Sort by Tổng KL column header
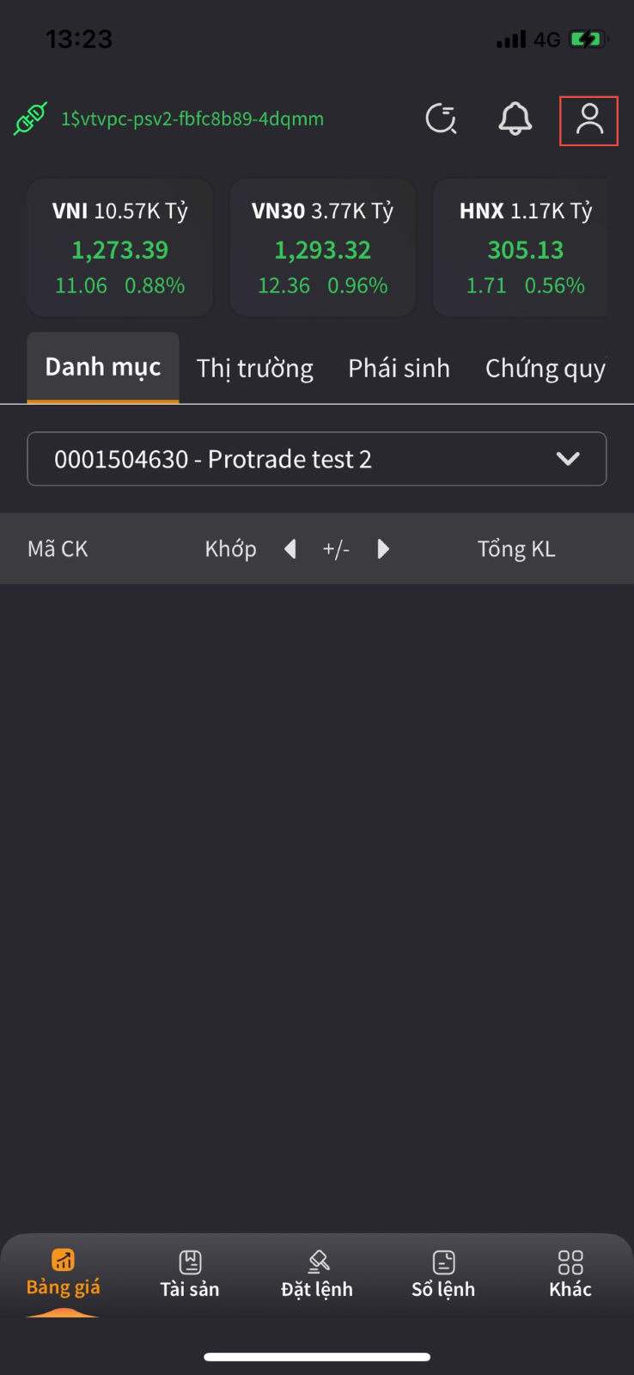This screenshot has width=634, height=1375. click(516, 549)
